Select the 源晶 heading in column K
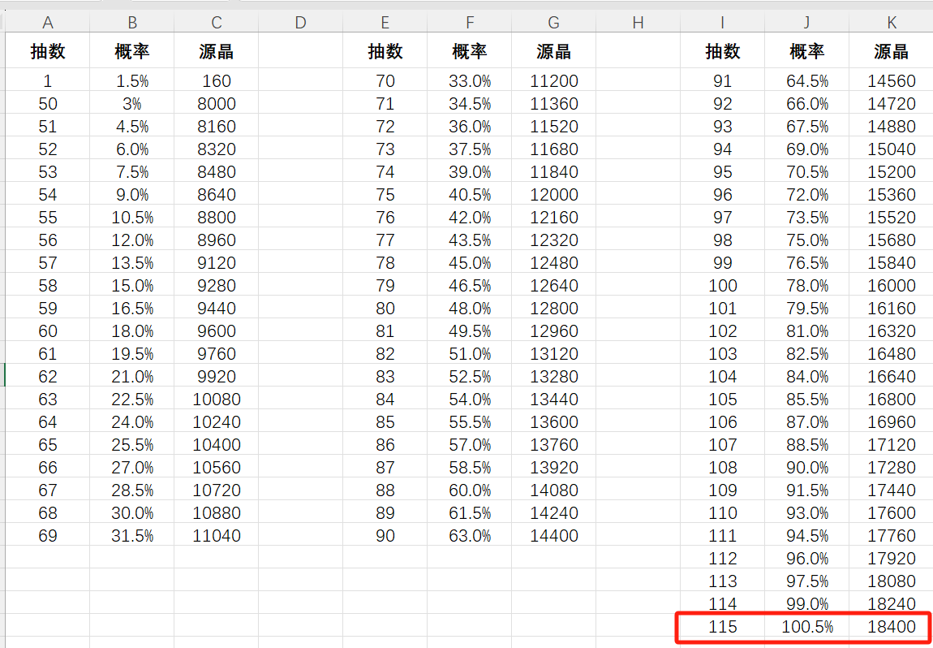 pyautogui.click(x=892, y=50)
